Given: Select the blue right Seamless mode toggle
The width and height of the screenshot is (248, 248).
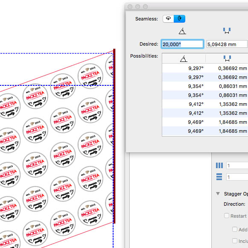Looking at the screenshot, I should [x=179, y=19].
